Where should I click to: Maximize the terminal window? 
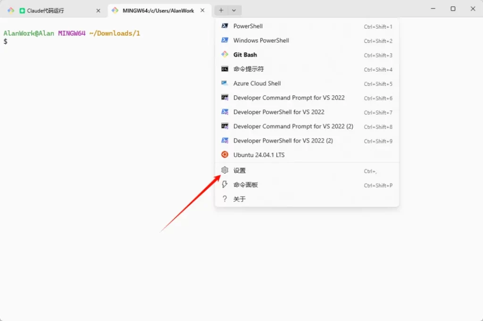pyautogui.click(x=453, y=8)
